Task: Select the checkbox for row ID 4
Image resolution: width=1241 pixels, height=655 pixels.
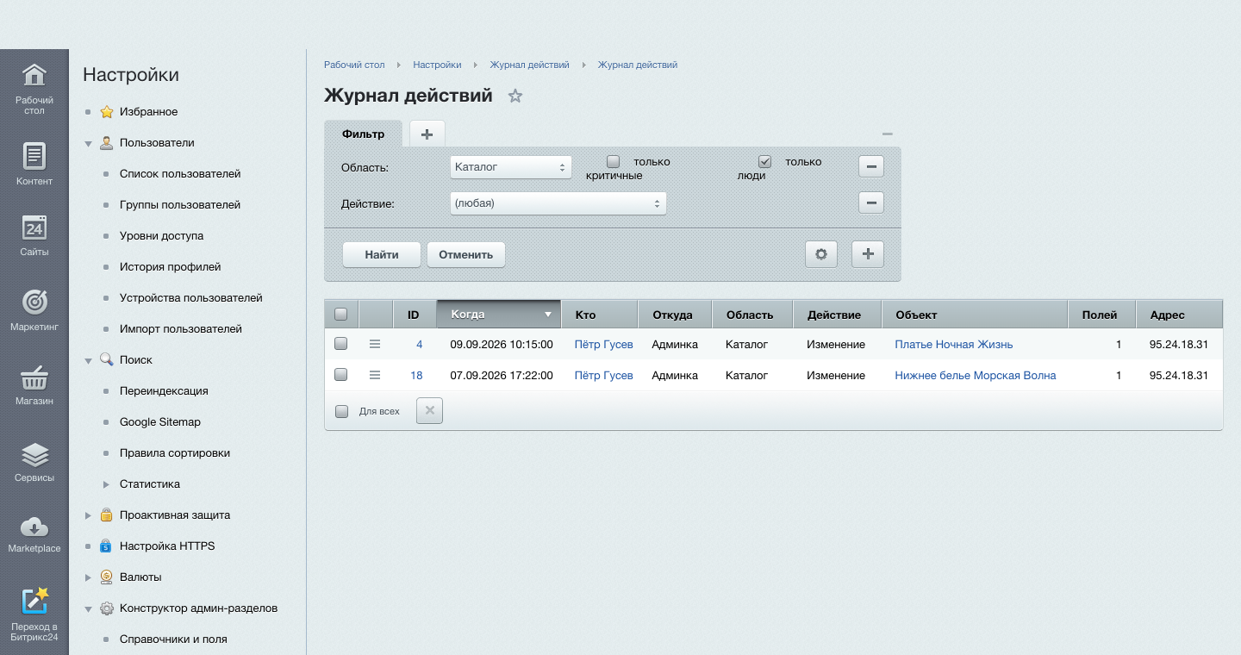Action: coord(340,344)
